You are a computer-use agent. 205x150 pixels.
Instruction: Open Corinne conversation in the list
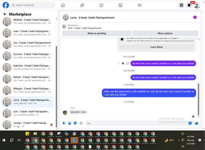pos(27,56)
